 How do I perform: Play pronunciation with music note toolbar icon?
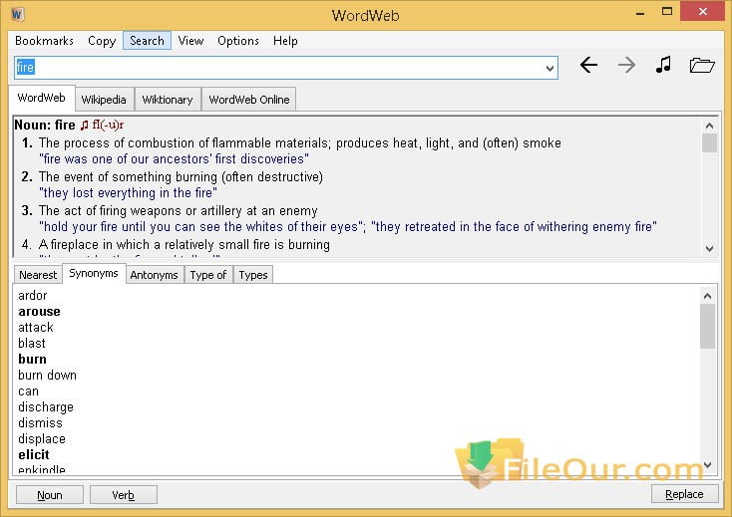point(663,65)
